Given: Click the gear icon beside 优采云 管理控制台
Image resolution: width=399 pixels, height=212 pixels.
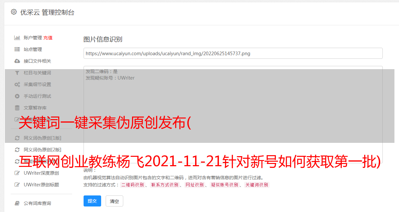Looking at the screenshot, I should [14, 12].
